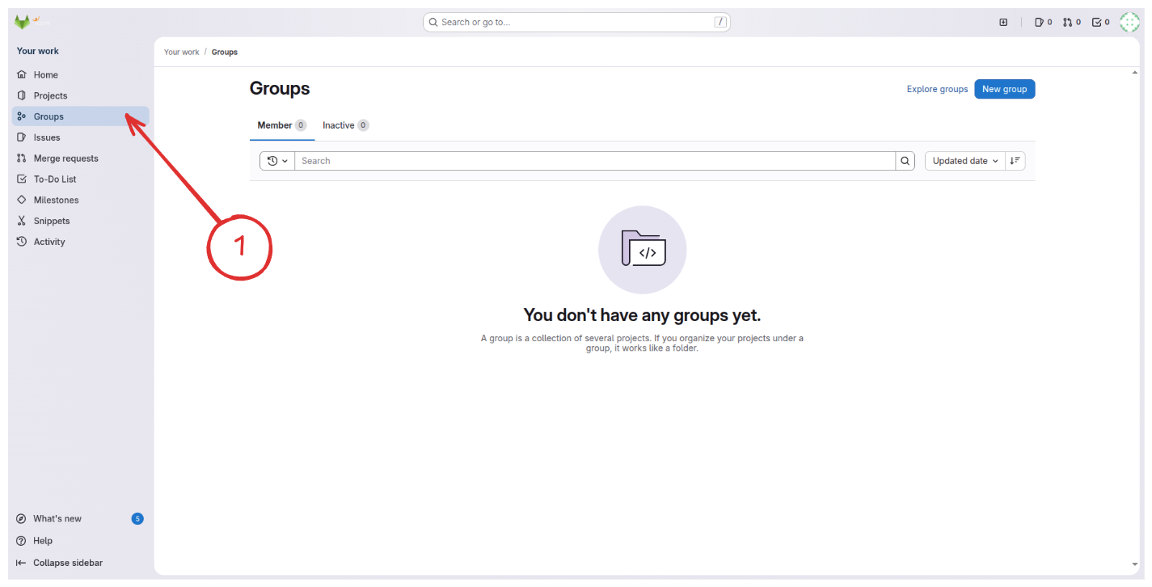1152x587 pixels.
Task: Toggle the sort direction arrow icon
Action: point(1015,160)
